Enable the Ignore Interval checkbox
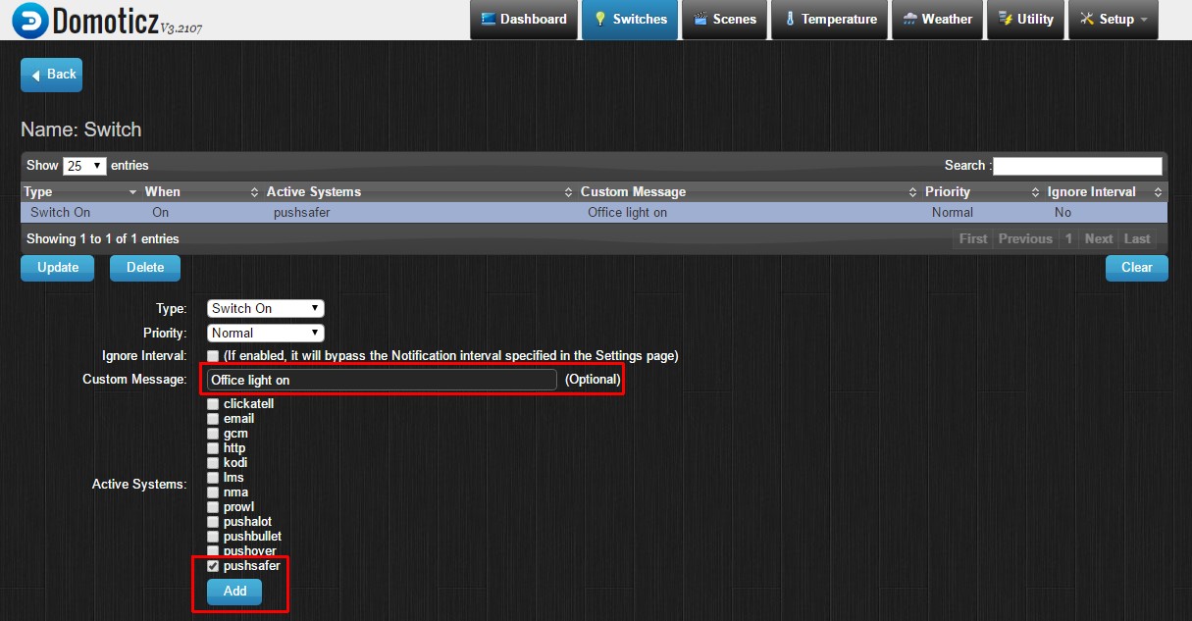This screenshot has height=621, width=1192. (x=213, y=356)
